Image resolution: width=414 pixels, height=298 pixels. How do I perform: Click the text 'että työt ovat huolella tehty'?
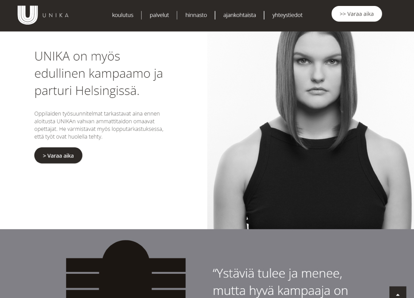(68, 137)
